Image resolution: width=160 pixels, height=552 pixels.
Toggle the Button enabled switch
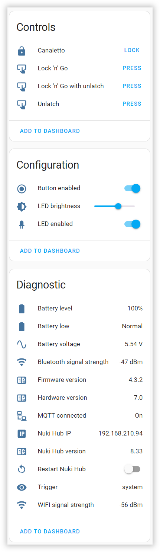click(x=133, y=188)
